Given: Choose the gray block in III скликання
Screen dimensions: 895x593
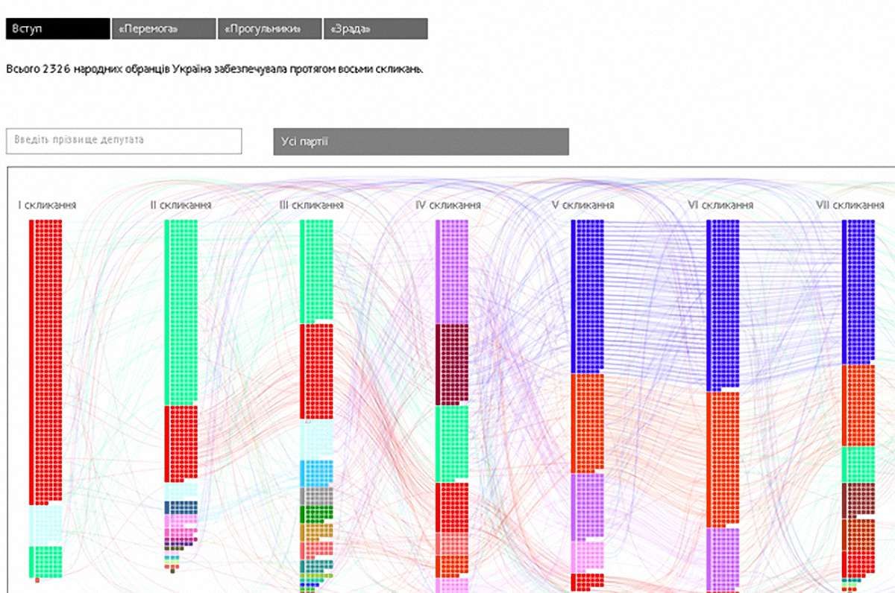Looking at the screenshot, I should pyautogui.click(x=316, y=496).
